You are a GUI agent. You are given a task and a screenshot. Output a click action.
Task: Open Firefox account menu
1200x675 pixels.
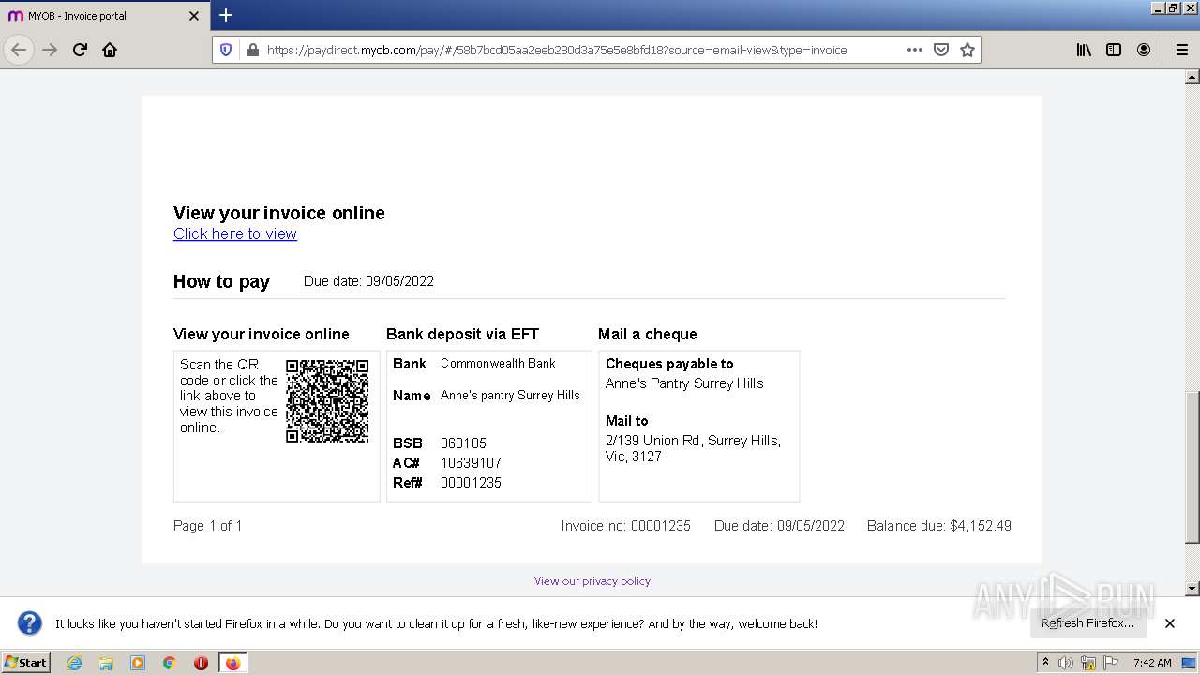[1144, 50]
